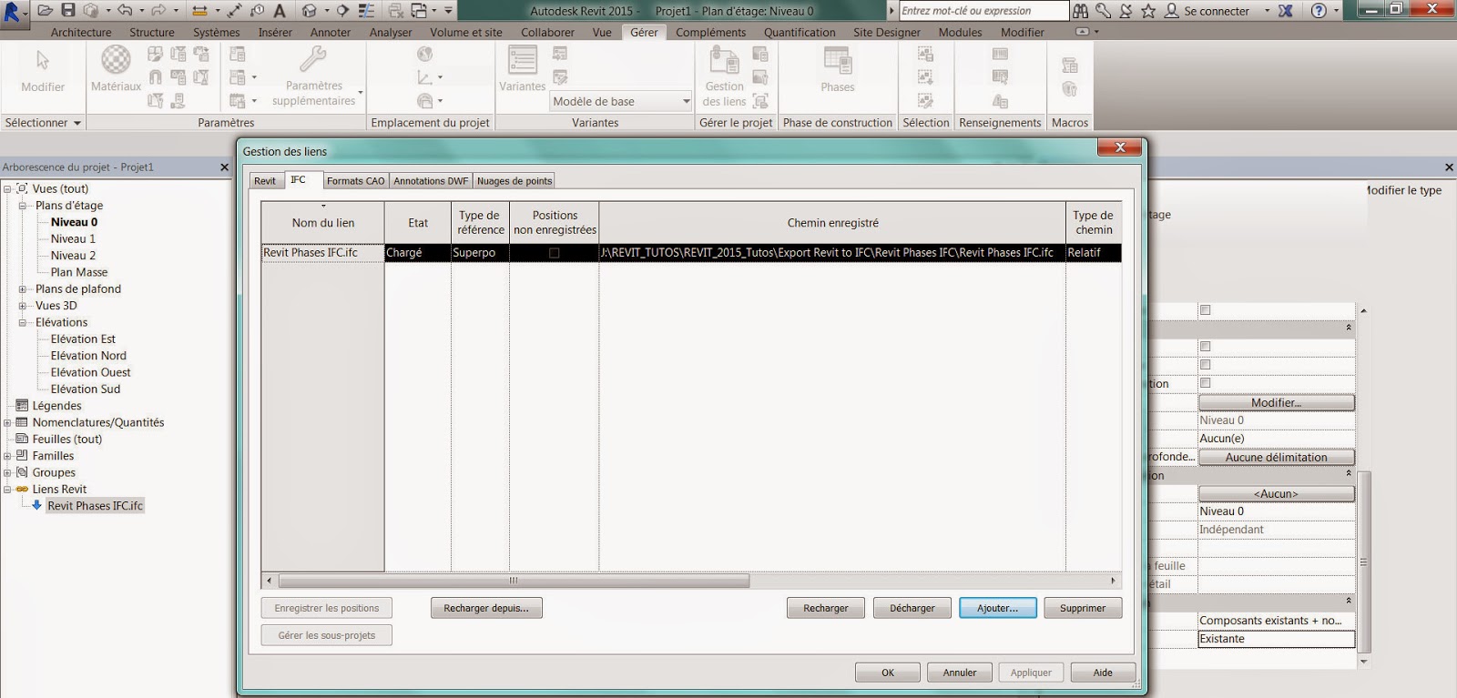This screenshot has width=1457, height=698.
Task: Click the Gestion des liens icon
Action: [x=724, y=59]
